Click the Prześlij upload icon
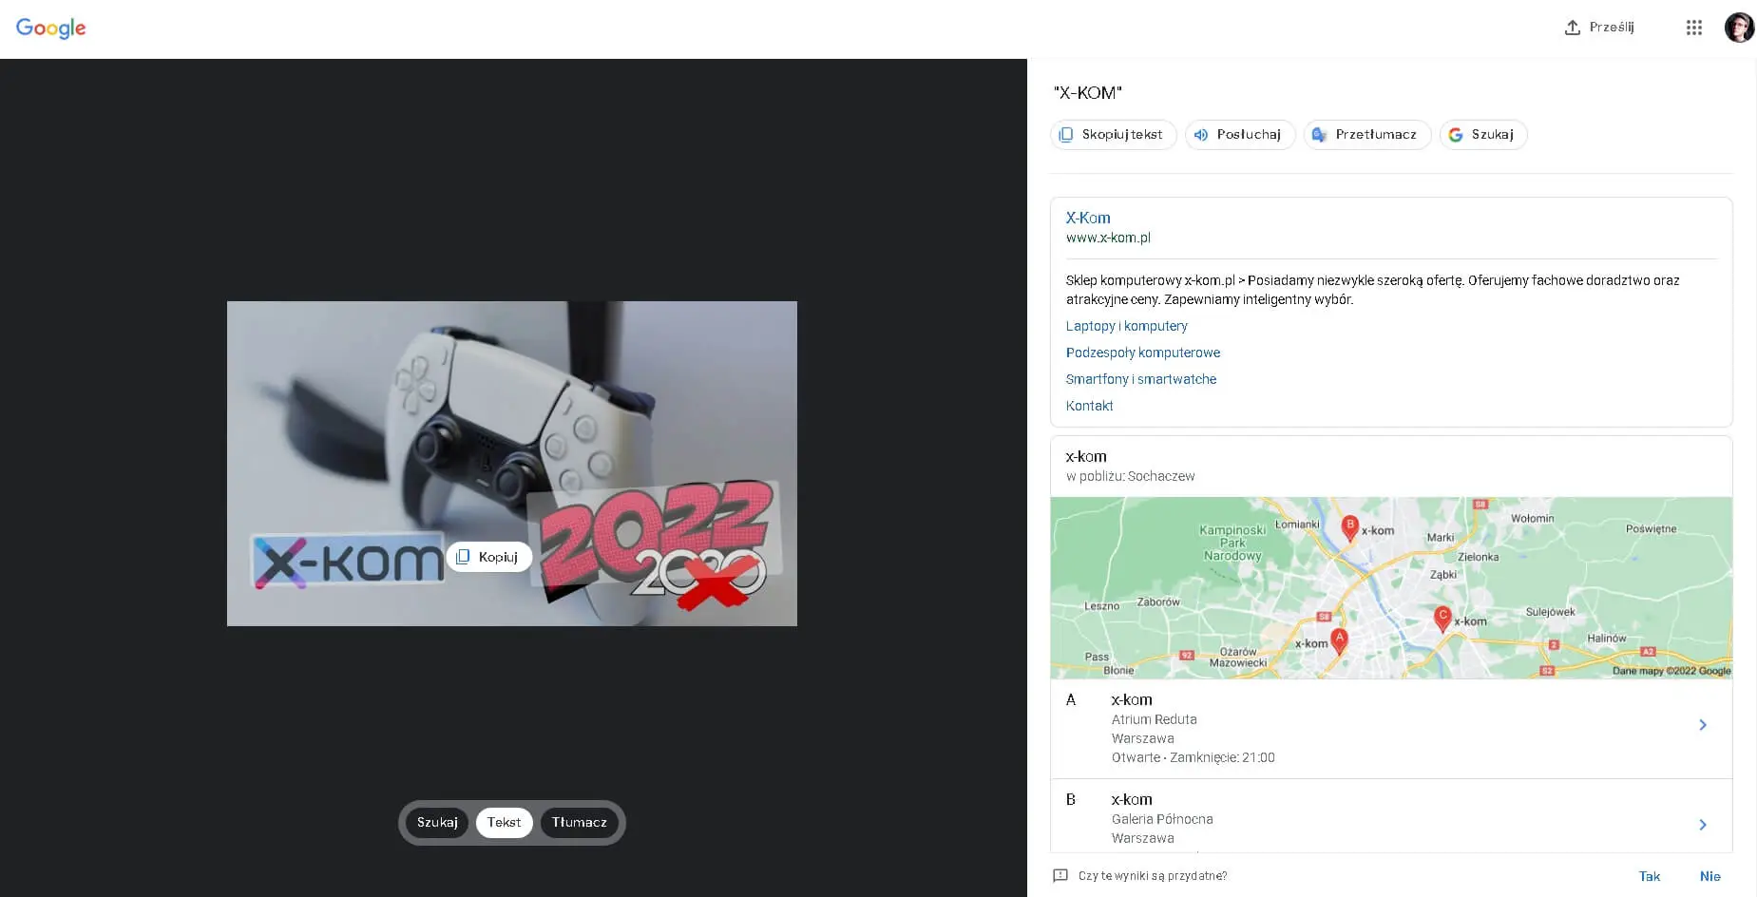The width and height of the screenshot is (1757, 897). tap(1573, 28)
